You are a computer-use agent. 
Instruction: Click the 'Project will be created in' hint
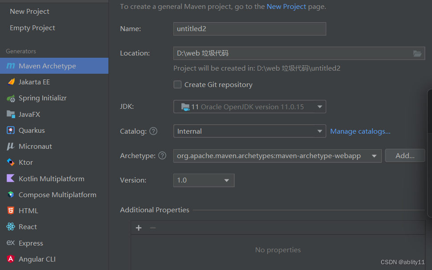tap(257, 68)
